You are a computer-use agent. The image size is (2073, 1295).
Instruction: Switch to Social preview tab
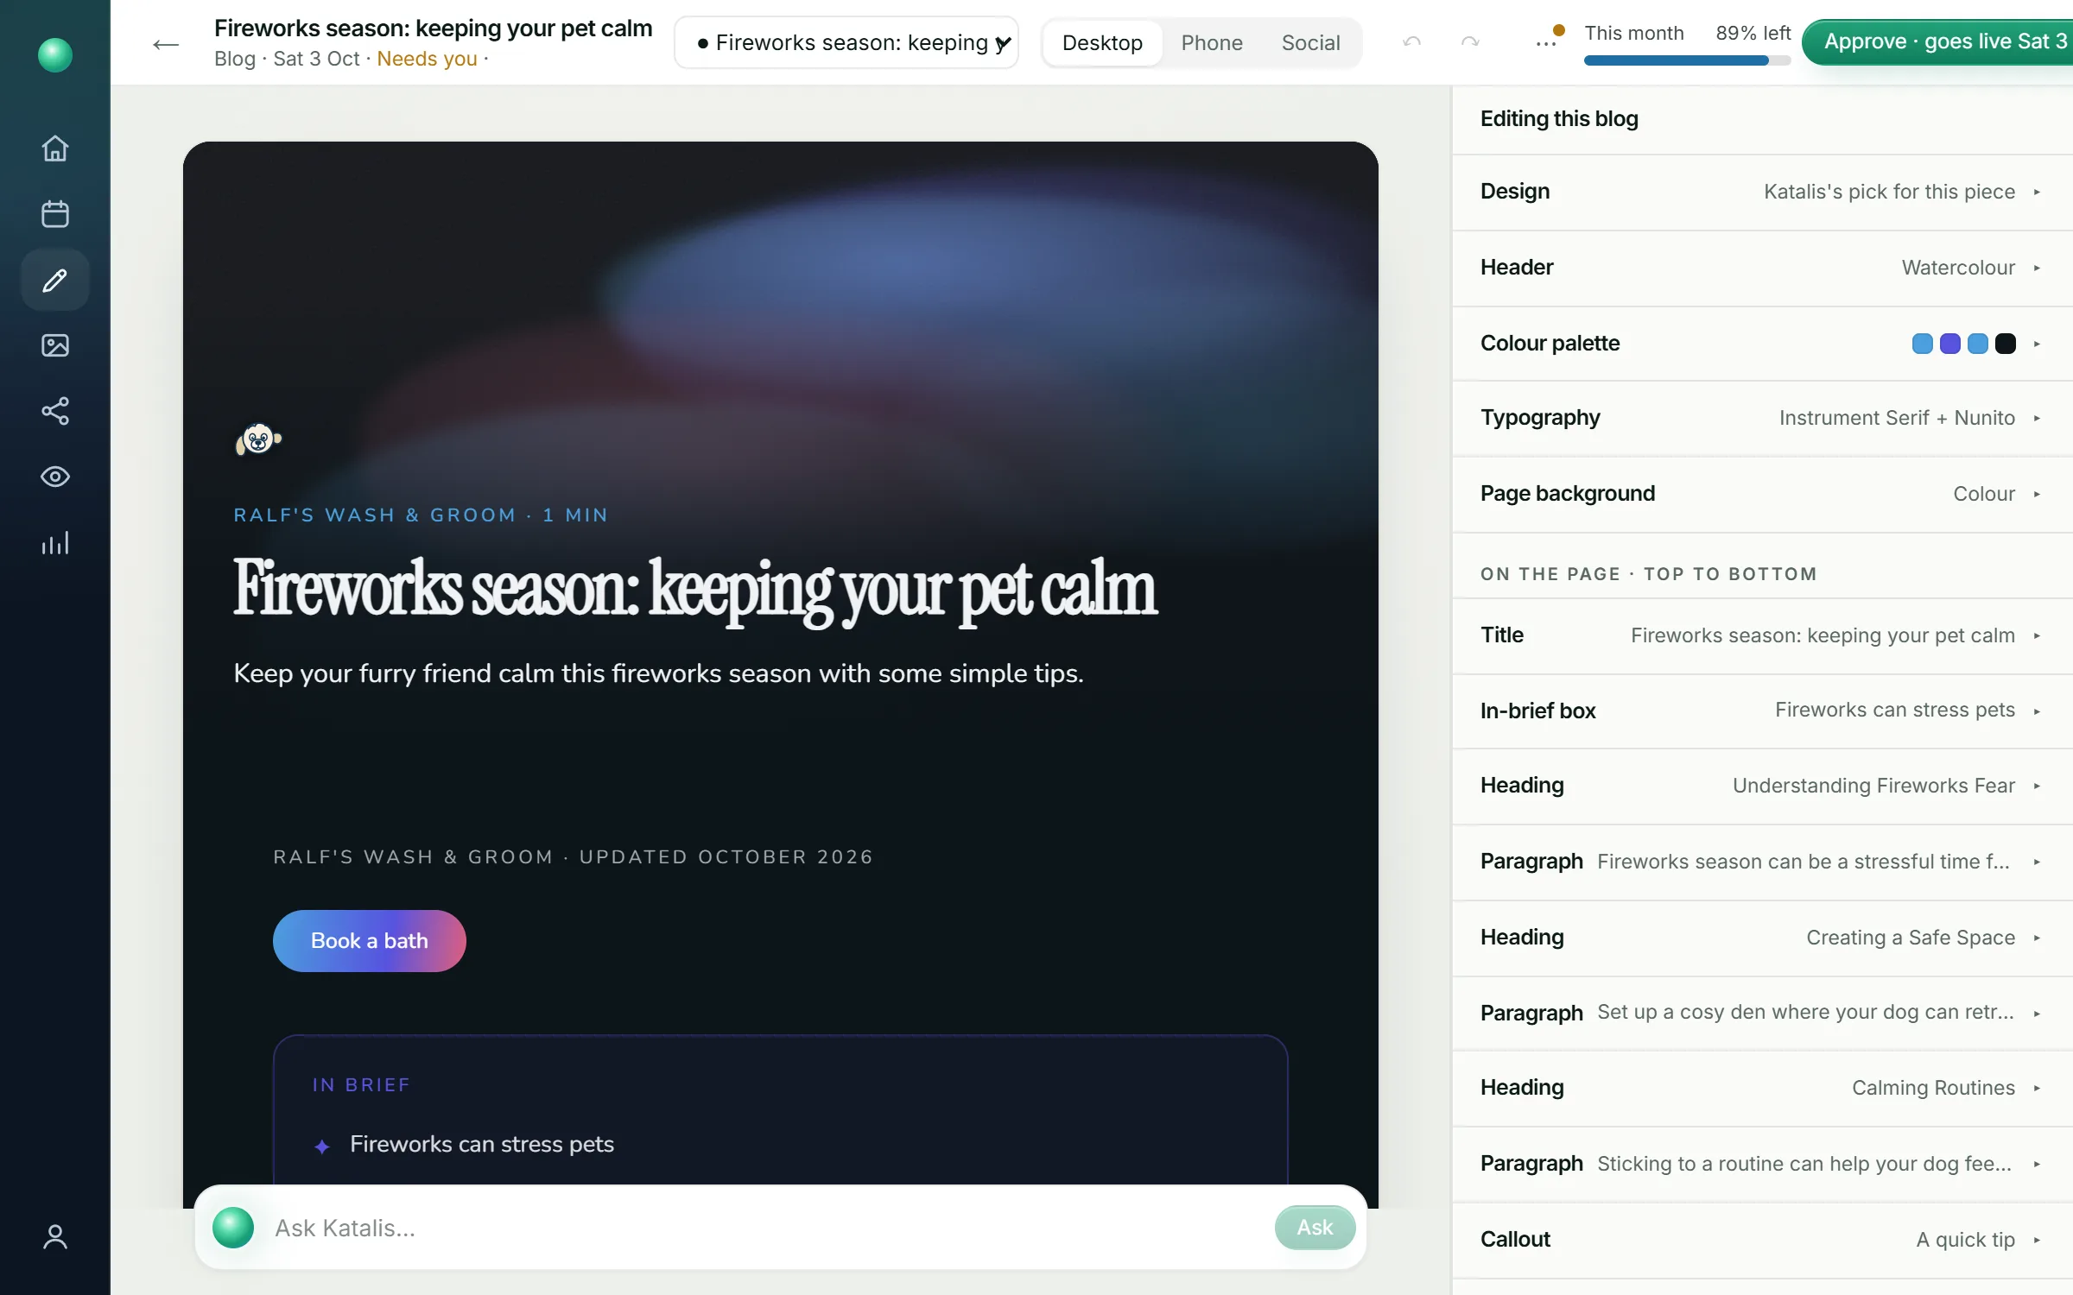tap(1310, 42)
